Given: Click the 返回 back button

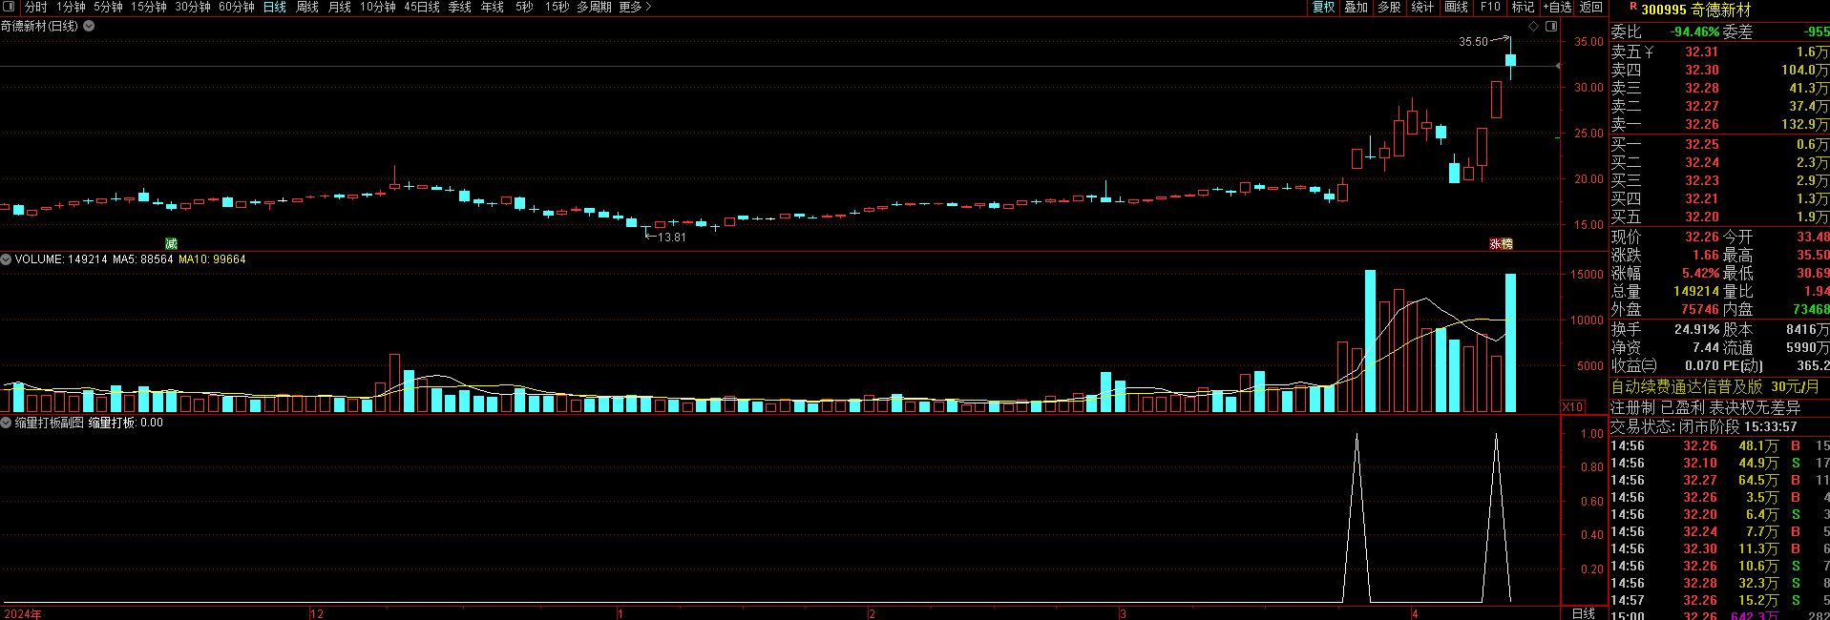Looking at the screenshot, I should tap(1590, 7).
